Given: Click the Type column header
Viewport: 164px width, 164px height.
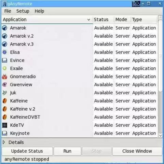Looking at the screenshot, I should coord(144,19).
